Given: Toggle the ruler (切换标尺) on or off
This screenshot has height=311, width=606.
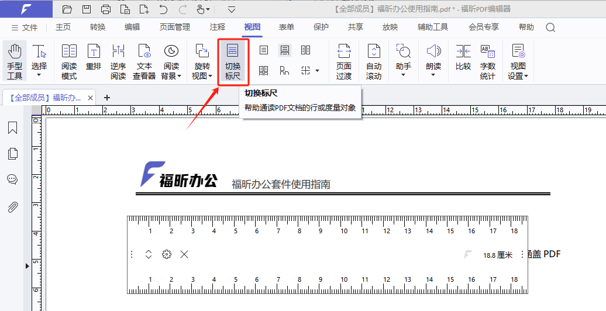Looking at the screenshot, I should tap(233, 61).
